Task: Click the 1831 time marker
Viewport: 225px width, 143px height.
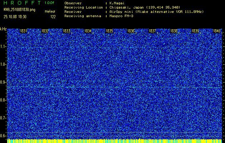Action: coord(24,31)
